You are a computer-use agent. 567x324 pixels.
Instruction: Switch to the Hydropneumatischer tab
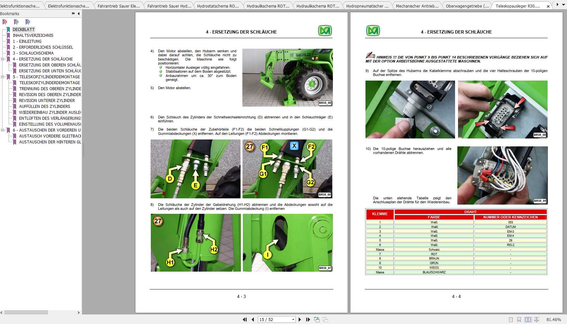click(367, 6)
